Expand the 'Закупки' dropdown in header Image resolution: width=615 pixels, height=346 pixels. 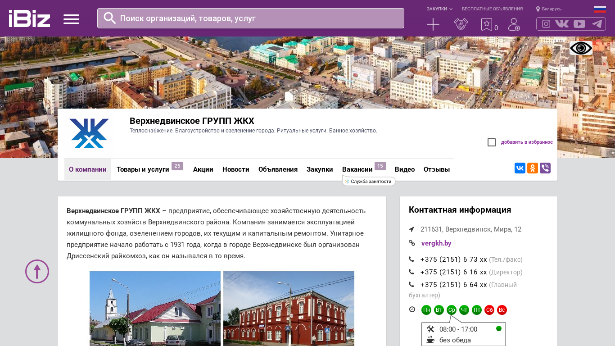[x=439, y=9]
